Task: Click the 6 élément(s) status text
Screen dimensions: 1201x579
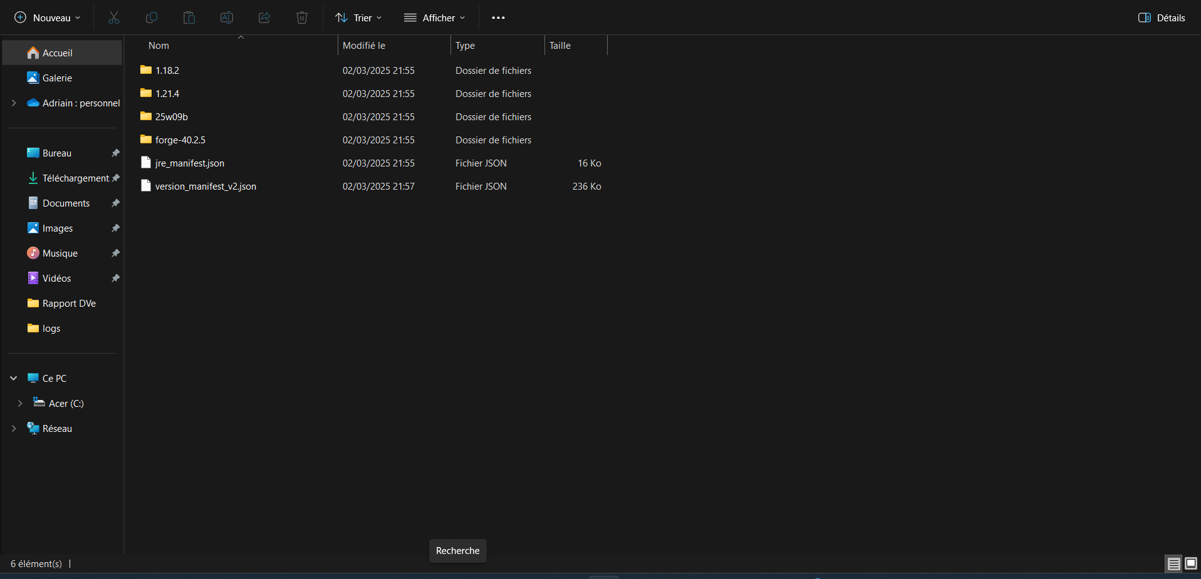Action: [x=36, y=563]
